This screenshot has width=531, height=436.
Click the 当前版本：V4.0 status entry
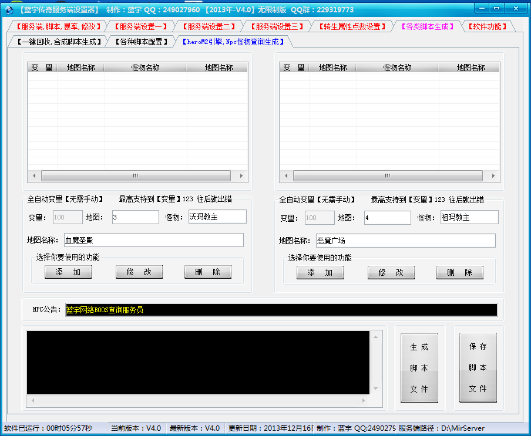[136, 428]
